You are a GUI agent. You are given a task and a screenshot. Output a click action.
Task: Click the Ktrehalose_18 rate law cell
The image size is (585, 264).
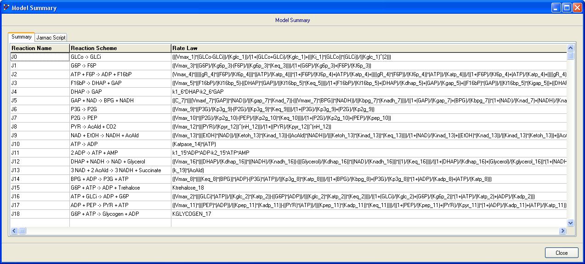[x=188, y=188]
